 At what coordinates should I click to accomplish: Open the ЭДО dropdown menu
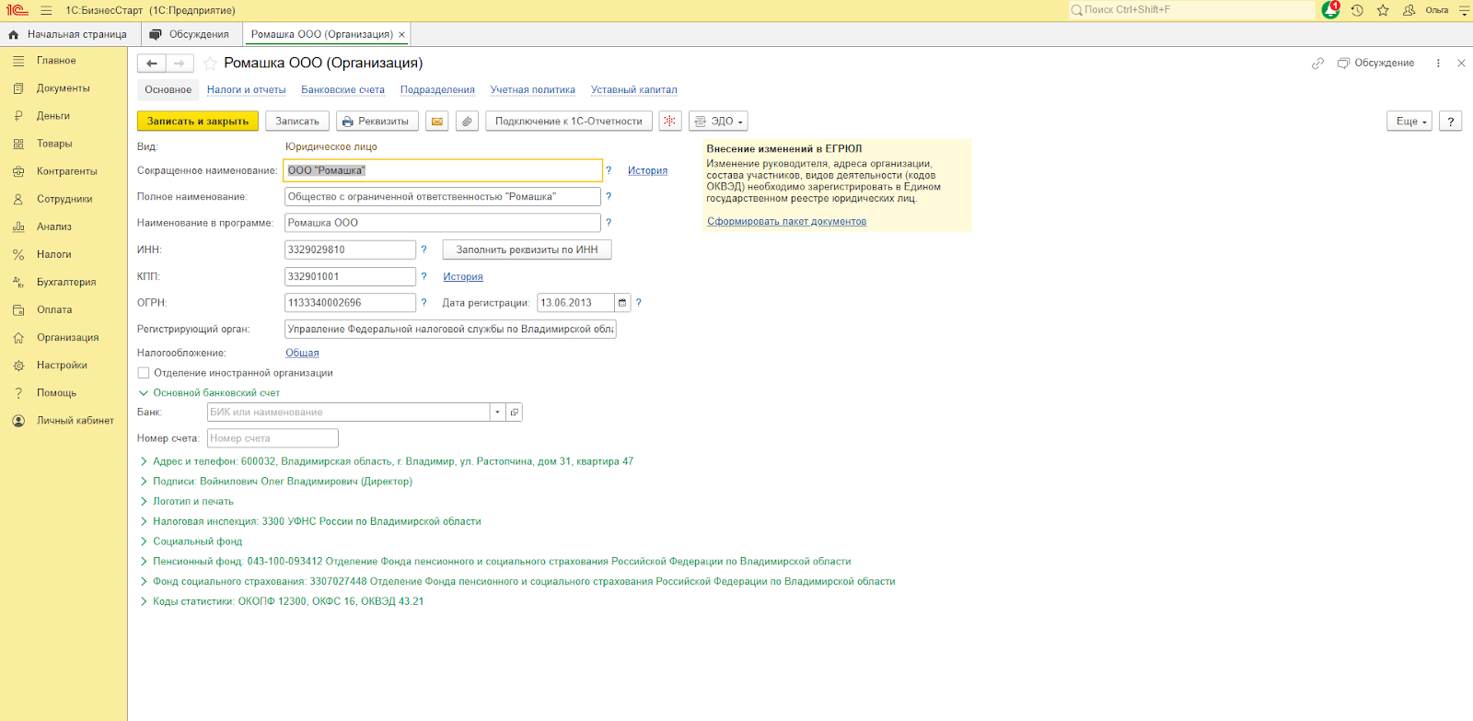click(x=718, y=122)
